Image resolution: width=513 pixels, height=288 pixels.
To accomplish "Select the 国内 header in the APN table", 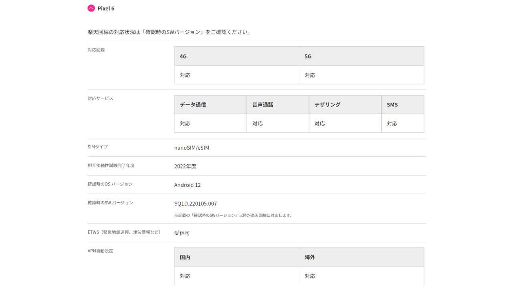I will point(185,257).
